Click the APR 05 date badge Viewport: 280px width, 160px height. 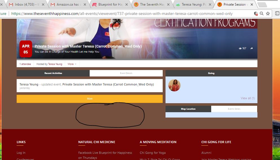26,49
